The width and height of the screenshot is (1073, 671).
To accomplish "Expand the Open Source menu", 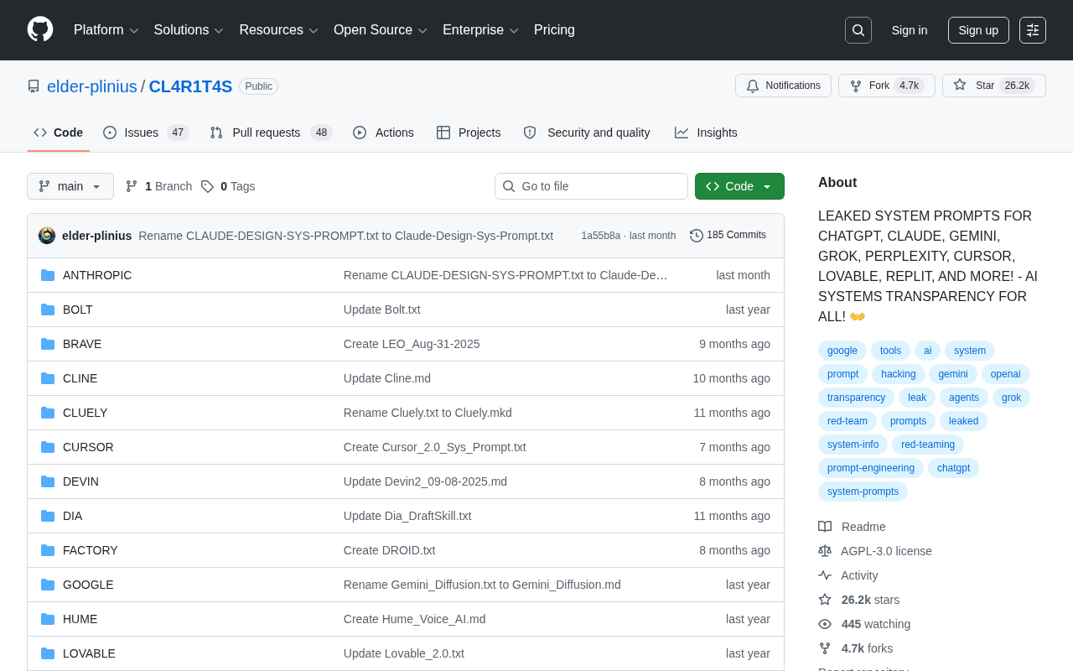I will 381,30.
